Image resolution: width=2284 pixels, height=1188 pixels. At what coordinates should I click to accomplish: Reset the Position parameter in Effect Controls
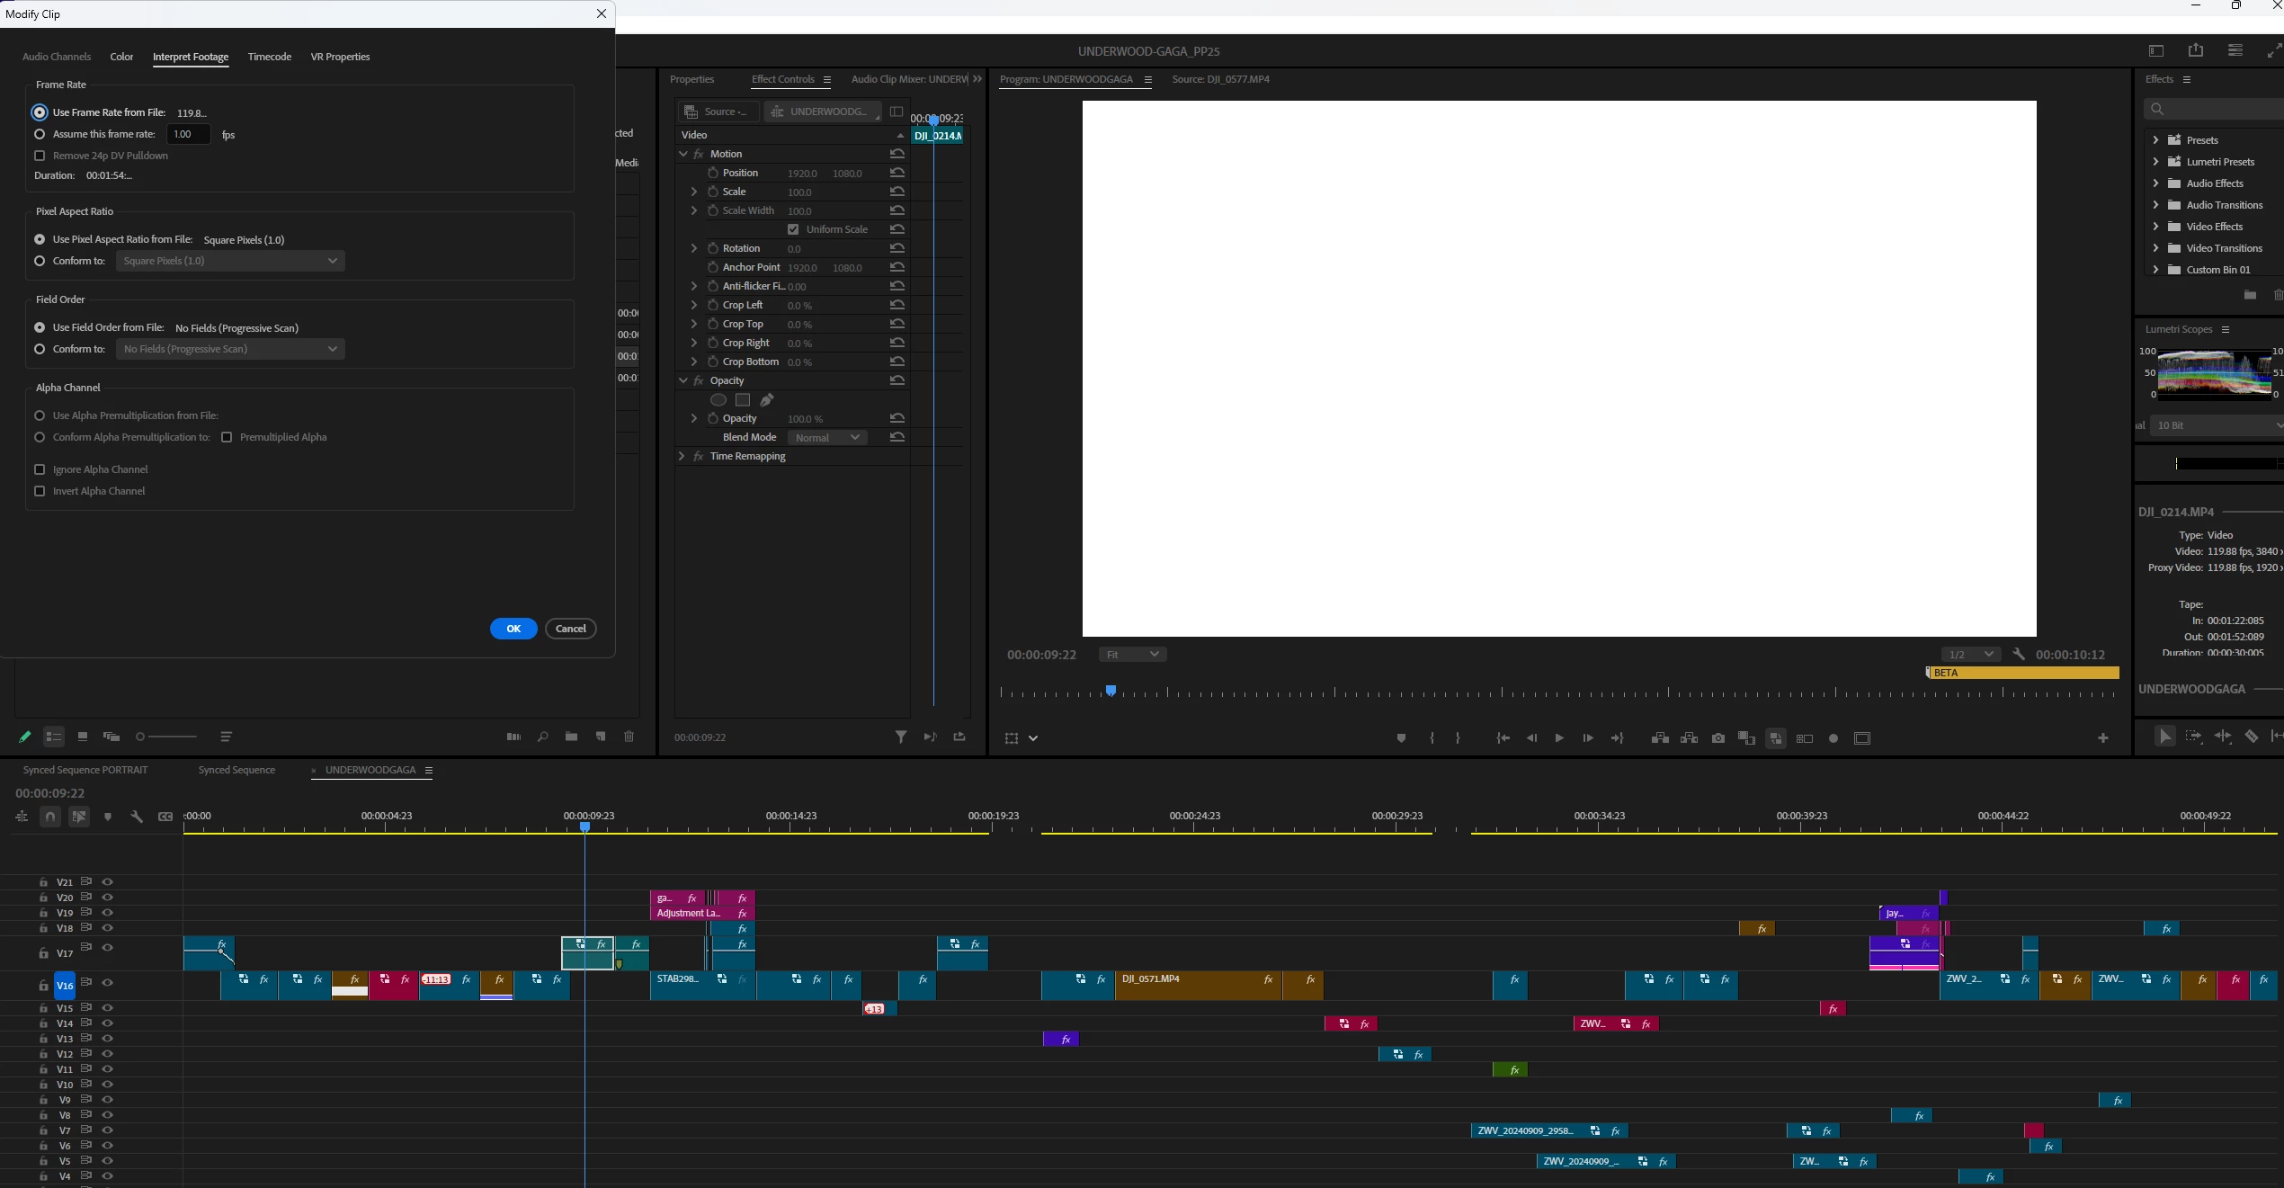[897, 173]
